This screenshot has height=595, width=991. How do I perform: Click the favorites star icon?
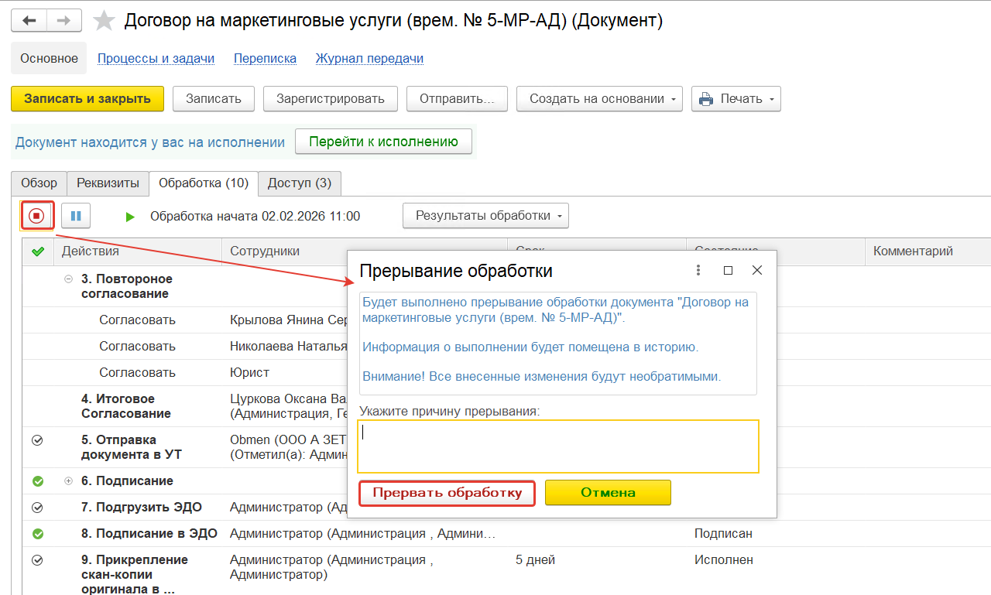click(104, 21)
